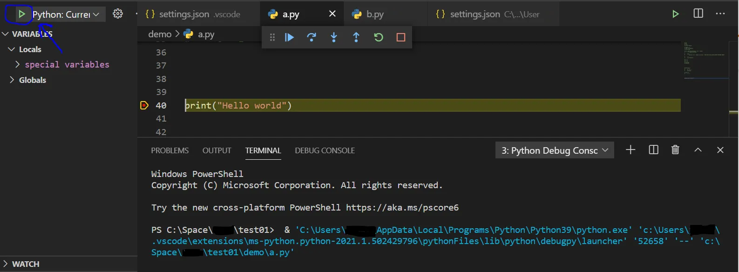Click line number 42 in the gutter

pos(161,132)
